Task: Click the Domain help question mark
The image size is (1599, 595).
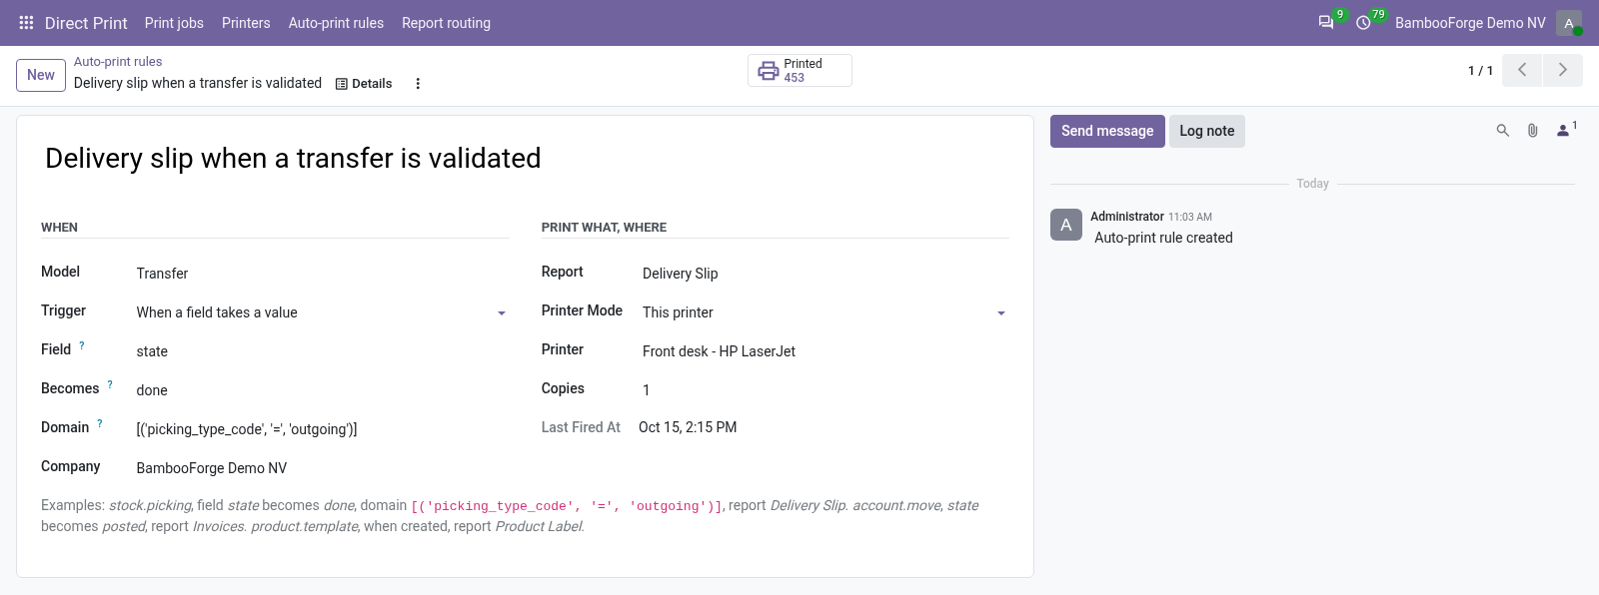Action: (x=100, y=423)
